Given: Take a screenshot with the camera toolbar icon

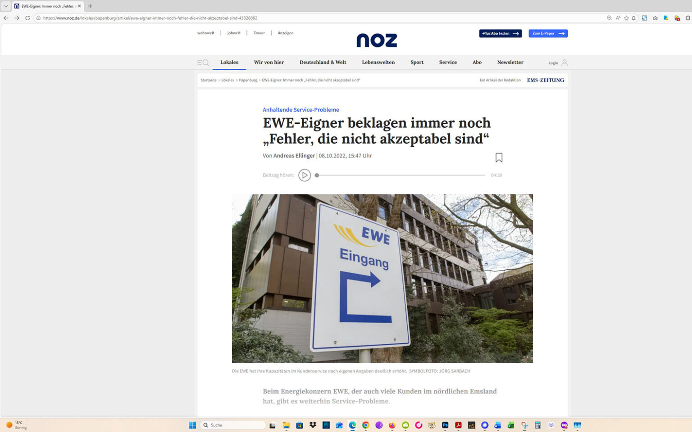Looking at the screenshot, I should pyautogui.click(x=655, y=18).
